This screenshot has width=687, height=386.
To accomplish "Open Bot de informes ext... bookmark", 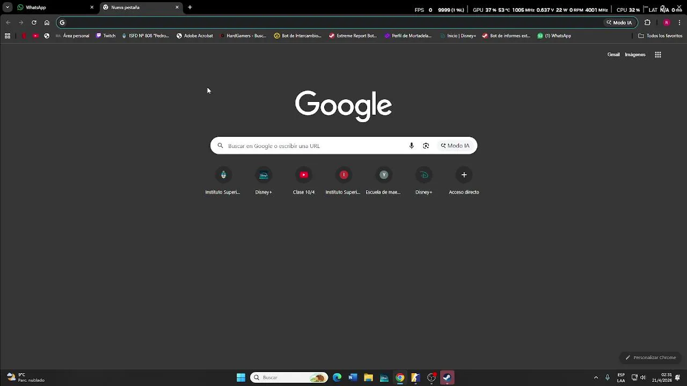I will (506, 36).
